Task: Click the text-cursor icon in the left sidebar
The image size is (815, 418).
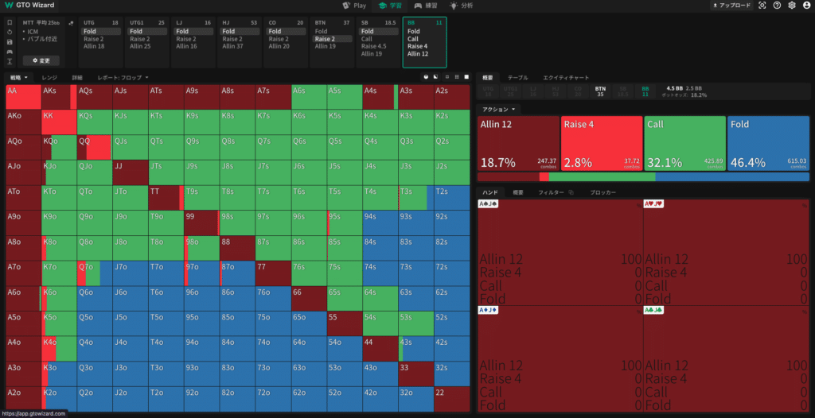Action: pos(10,62)
